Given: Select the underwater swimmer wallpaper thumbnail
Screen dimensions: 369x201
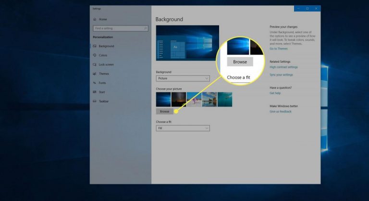Looking at the screenshot, I should click(225, 99).
